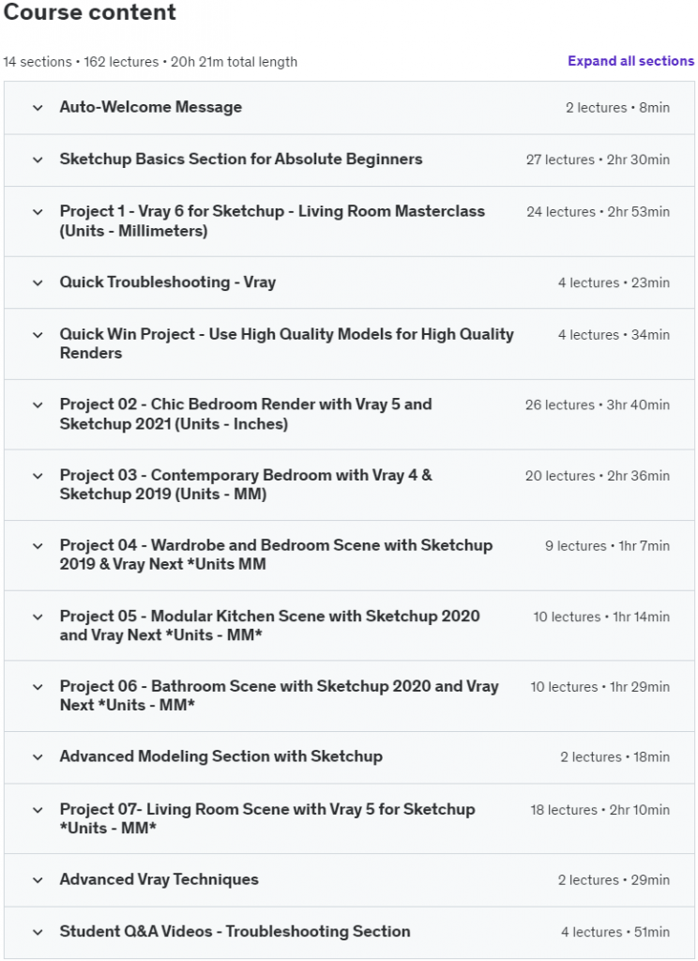Viewport: 698px width, 961px height.
Task: Expand Advanced Vray Techniques chevron
Action: (x=38, y=880)
